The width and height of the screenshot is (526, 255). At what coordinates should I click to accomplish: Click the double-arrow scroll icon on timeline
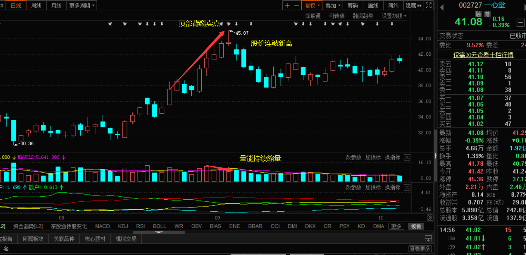[430, 218]
